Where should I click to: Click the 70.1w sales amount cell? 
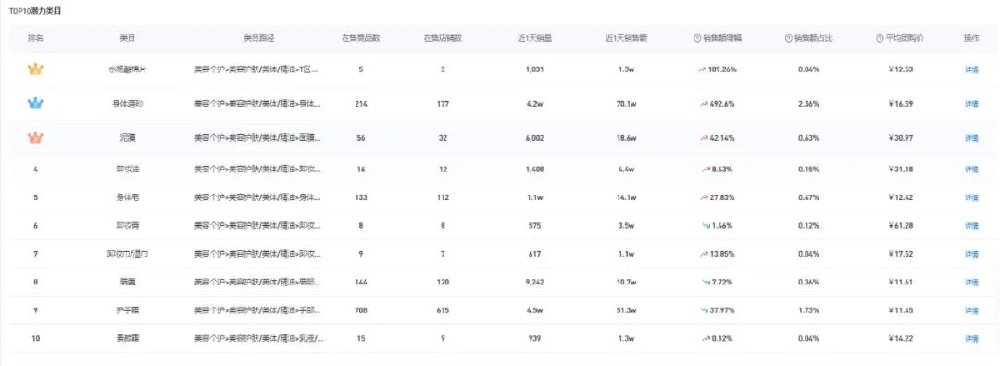coord(626,104)
